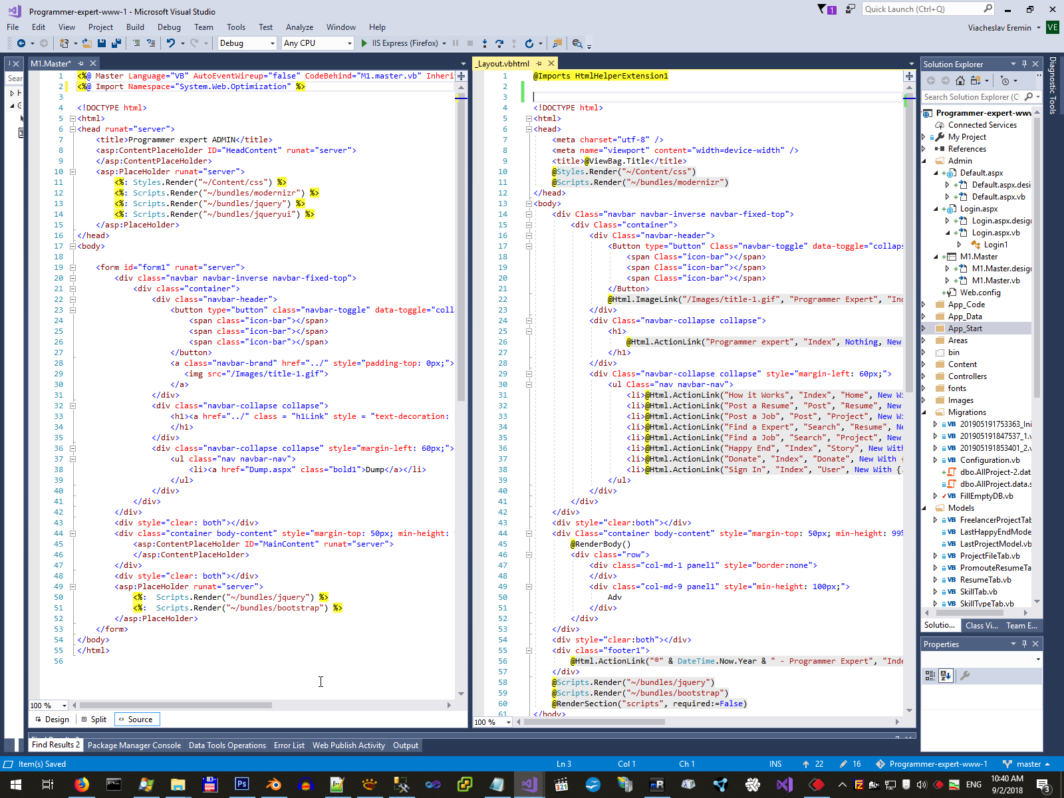Open the Analyze menu
This screenshot has height=798, width=1064.
[x=299, y=27]
